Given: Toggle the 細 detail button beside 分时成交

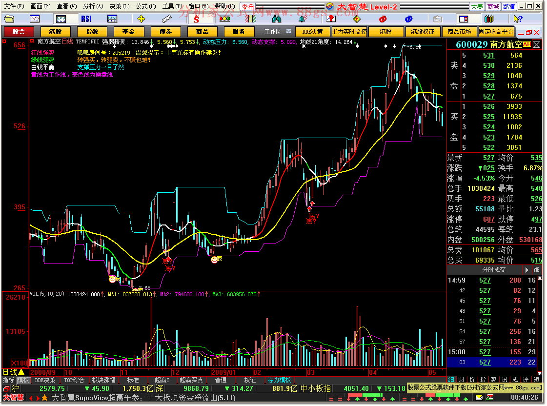Looking at the screenshot, I should [x=537, y=270].
